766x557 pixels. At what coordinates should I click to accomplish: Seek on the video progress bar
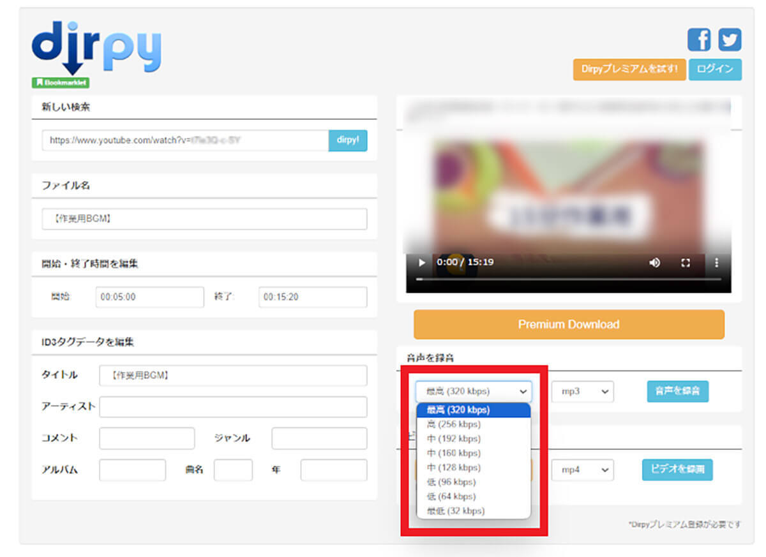[x=569, y=279]
